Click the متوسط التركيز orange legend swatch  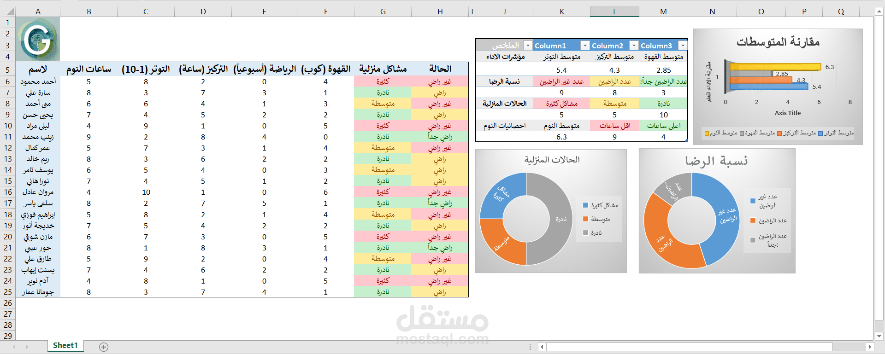[x=779, y=133]
